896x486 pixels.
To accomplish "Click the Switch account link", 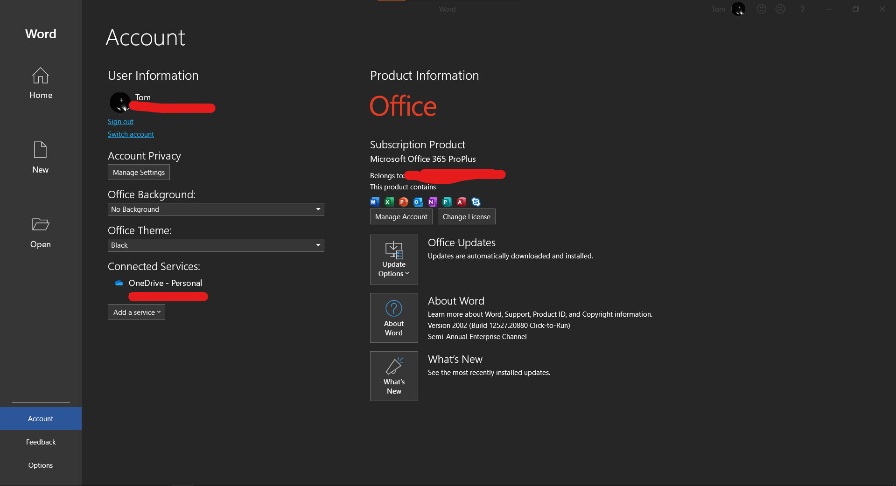I will tap(131, 134).
